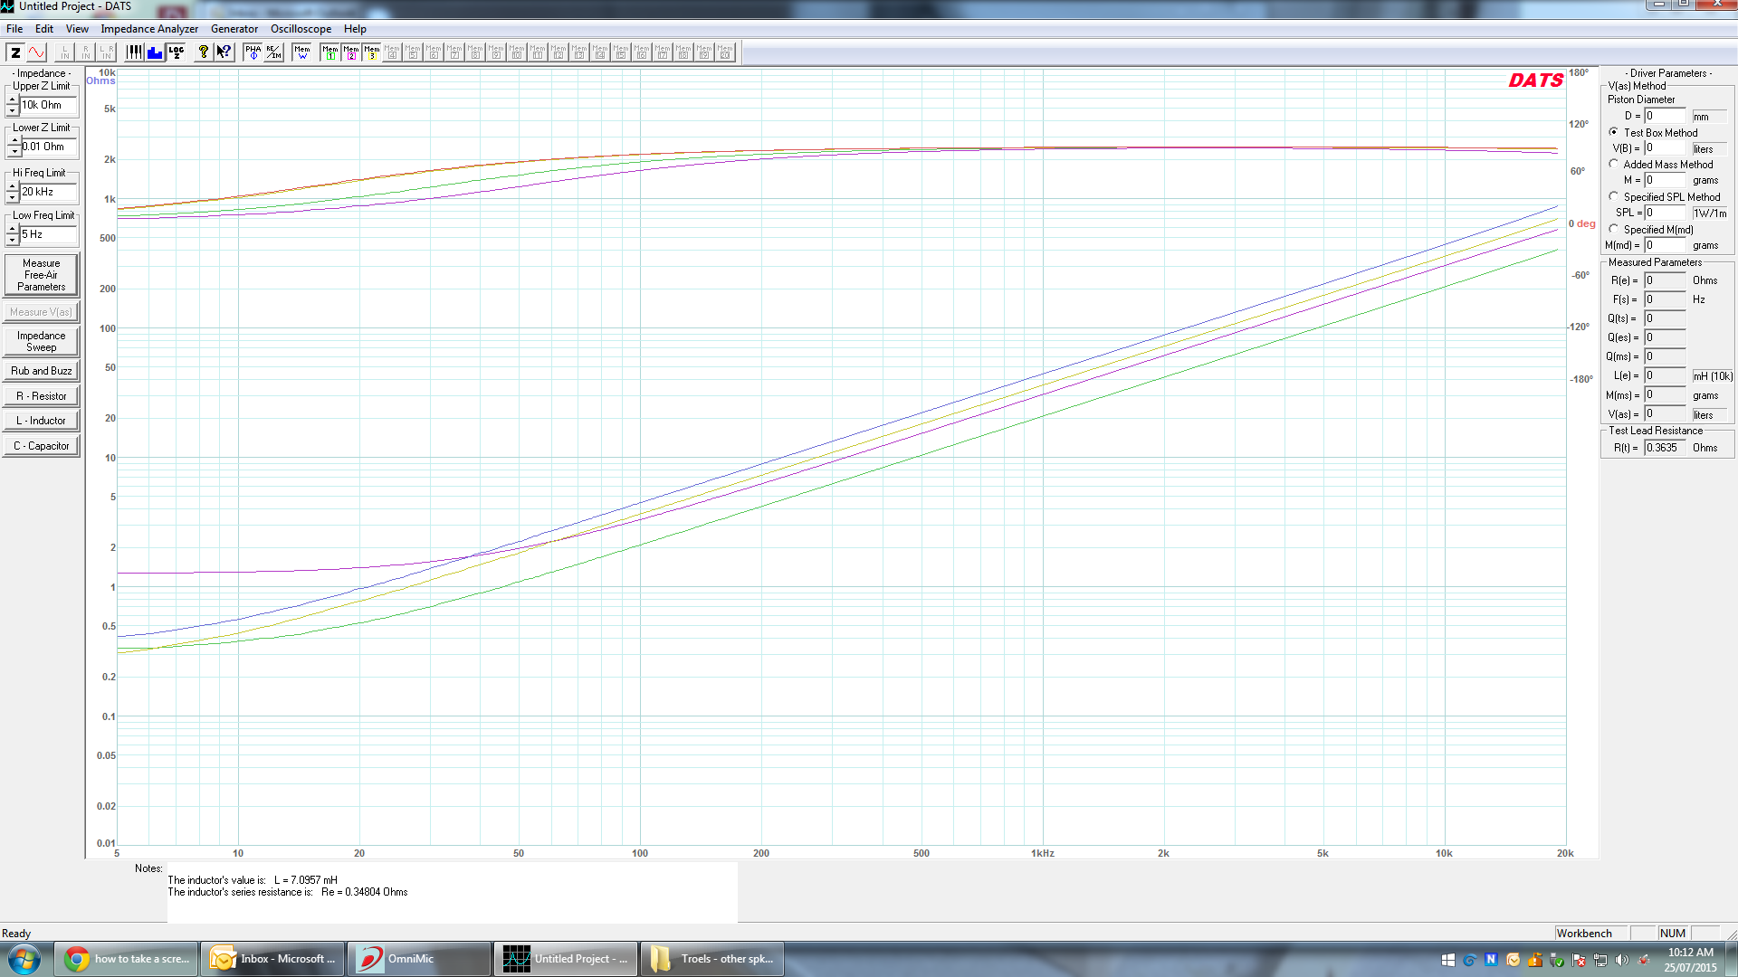The image size is (1738, 977).
Task: Open the volume speaker tray icon
Action: [x=1622, y=960]
